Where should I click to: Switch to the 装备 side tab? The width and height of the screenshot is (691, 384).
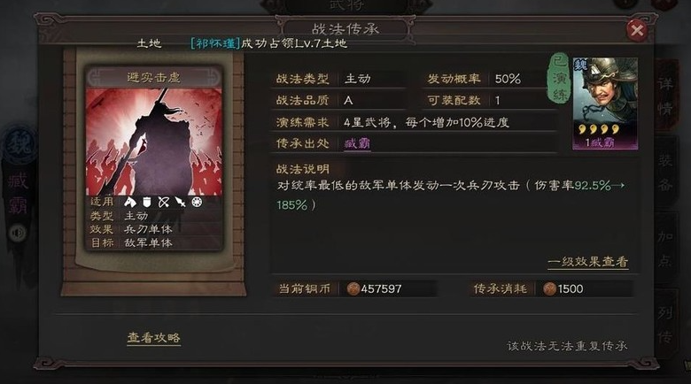point(665,173)
